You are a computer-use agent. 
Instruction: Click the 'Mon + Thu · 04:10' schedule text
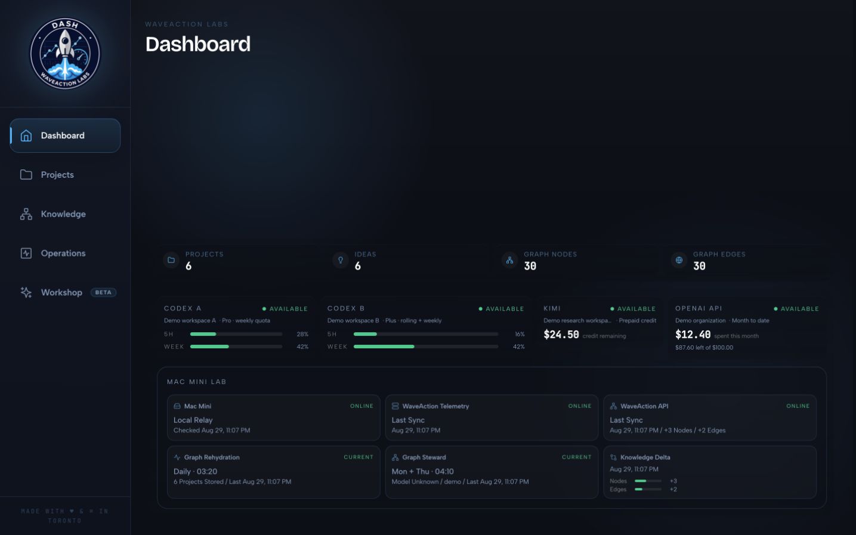423,471
